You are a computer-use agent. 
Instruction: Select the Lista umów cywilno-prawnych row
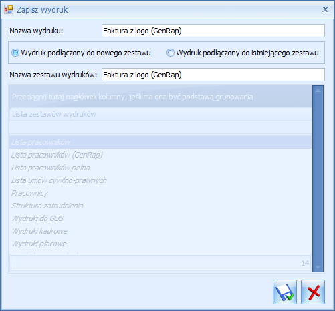160,180
